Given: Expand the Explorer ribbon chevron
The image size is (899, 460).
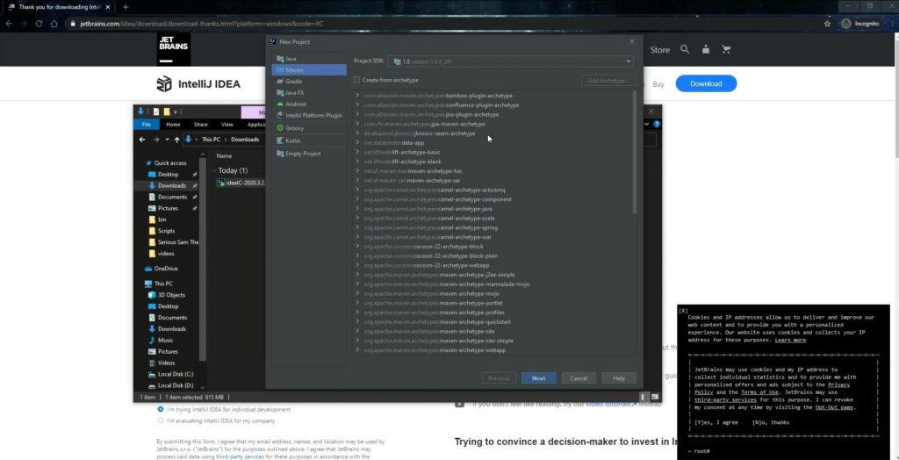Looking at the screenshot, I should point(647,124).
